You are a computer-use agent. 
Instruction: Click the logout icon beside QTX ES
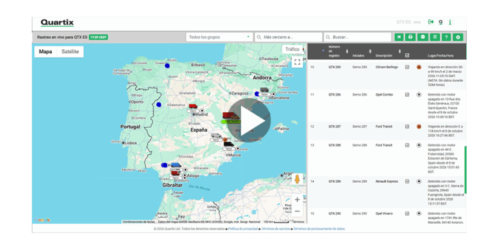click(431, 22)
